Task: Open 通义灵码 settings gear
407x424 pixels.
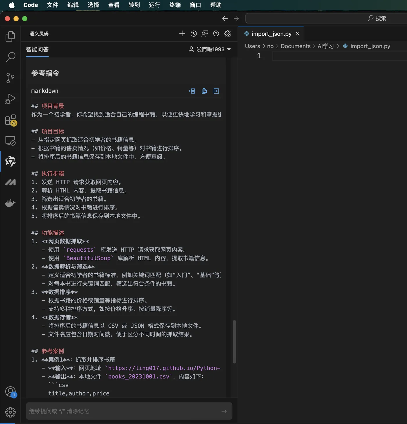Action: (x=228, y=34)
